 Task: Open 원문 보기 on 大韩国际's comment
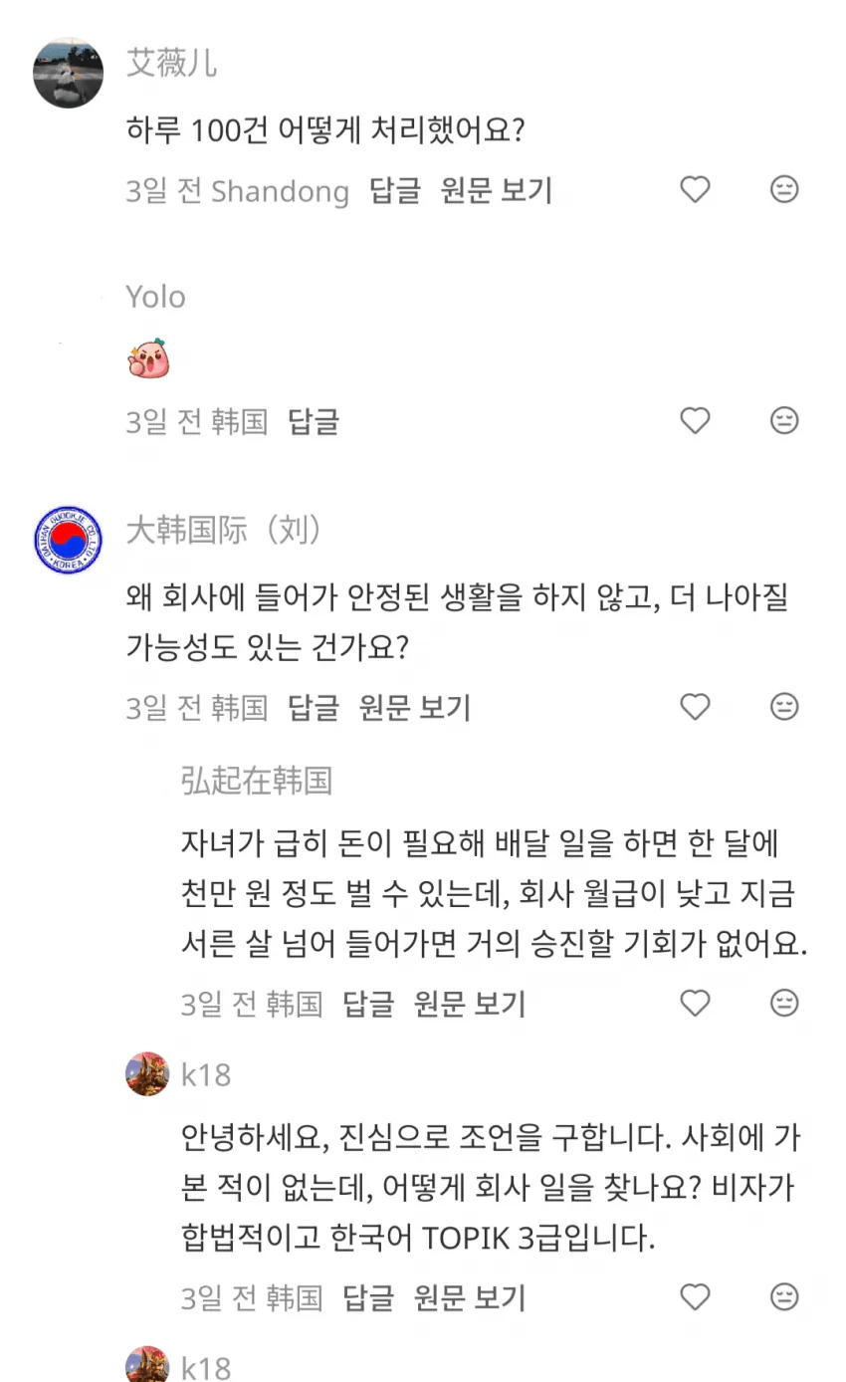[x=415, y=707]
